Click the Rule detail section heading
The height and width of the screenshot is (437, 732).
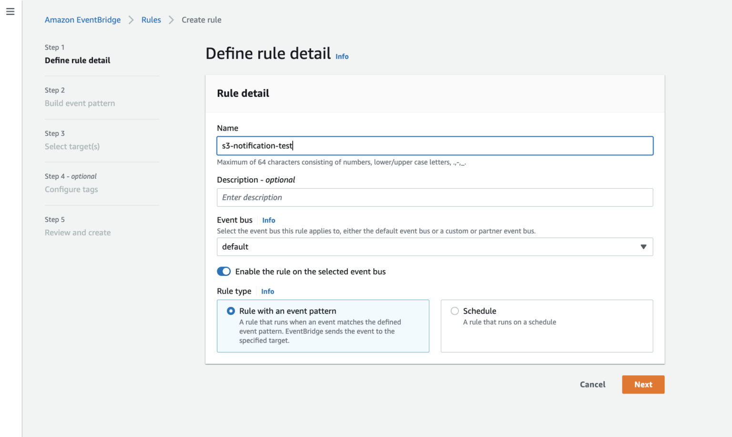point(243,93)
